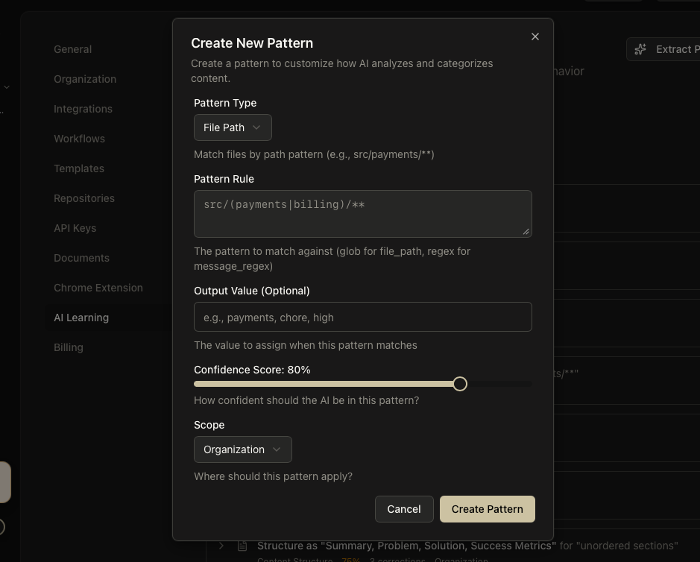The image size is (700, 562).
Task: Click inside the Output Value field
Action: [362, 317]
